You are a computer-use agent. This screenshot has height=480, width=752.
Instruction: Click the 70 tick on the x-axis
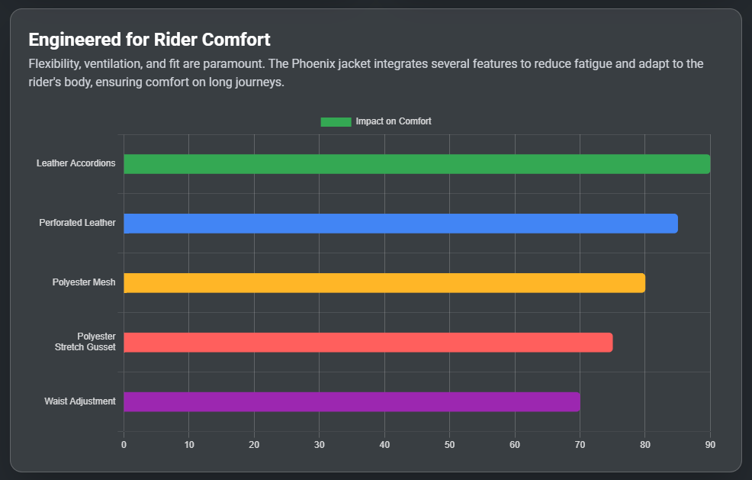[x=580, y=445]
